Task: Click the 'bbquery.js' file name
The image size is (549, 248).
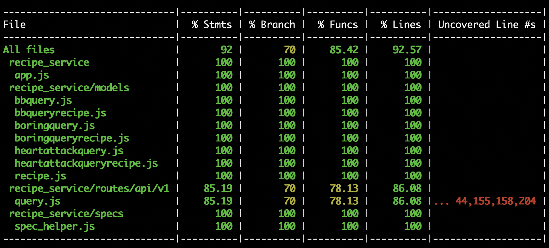Action: (43, 100)
